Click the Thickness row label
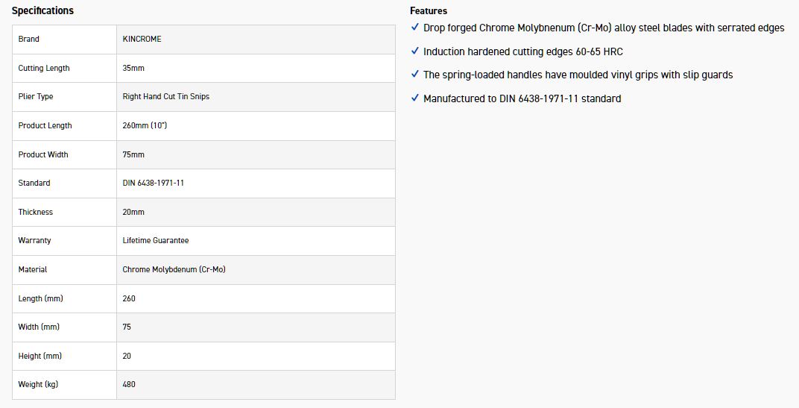The width and height of the screenshot is (799, 408). (x=36, y=212)
